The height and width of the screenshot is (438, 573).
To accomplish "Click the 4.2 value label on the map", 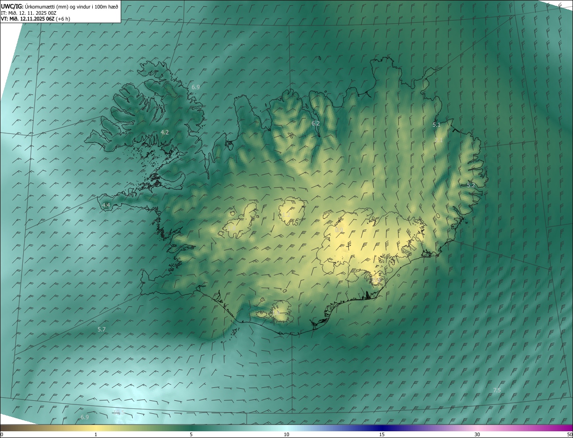I will coord(165,132).
